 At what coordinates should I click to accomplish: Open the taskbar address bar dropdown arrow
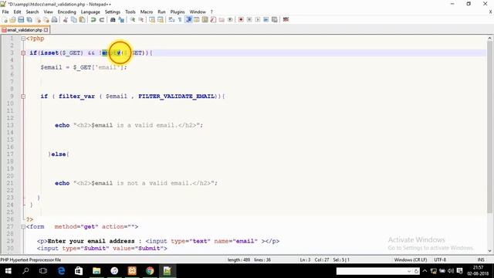click(x=409, y=271)
